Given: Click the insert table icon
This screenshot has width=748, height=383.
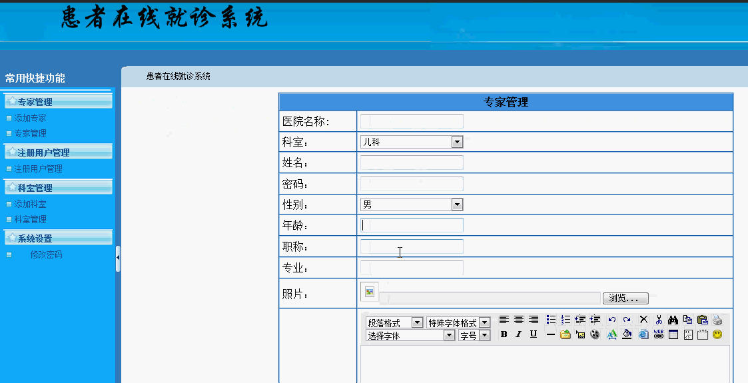Looking at the screenshot, I should pyautogui.click(x=673, y=334).
